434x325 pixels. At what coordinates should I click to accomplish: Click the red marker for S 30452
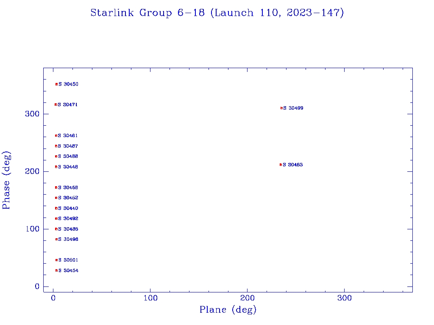pos(56,198)
